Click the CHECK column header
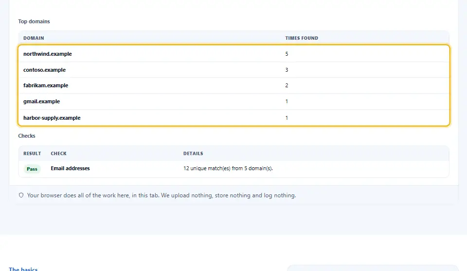The height and width of the screenshot is (271, 467). tap(58, 154)
